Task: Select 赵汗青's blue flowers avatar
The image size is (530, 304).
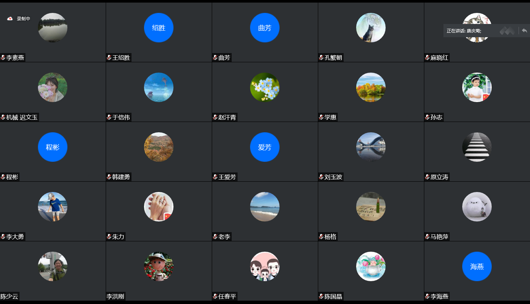Action: click(x=265, y=87)
